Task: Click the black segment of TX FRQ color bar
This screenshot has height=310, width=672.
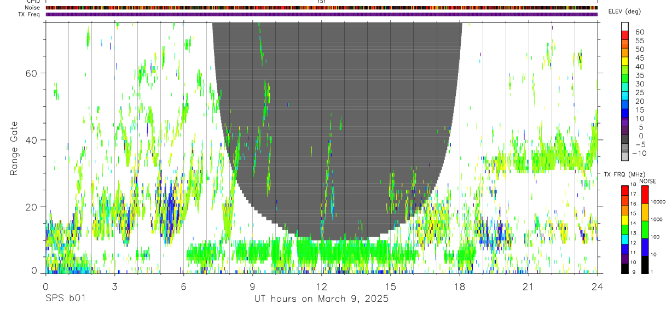Action: [625, 268]
